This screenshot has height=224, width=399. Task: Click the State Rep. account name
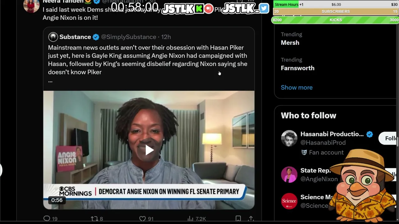pyautogui.click(x=315, y=170)
